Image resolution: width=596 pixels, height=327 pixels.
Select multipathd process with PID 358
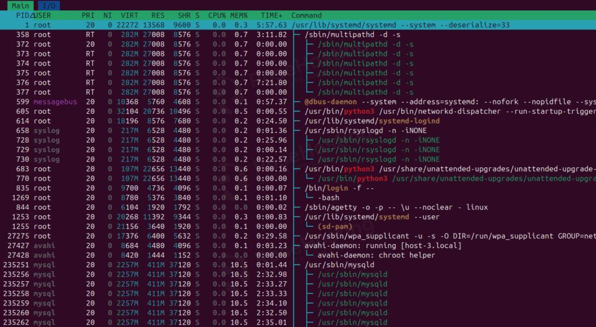(x=298, y=34)
